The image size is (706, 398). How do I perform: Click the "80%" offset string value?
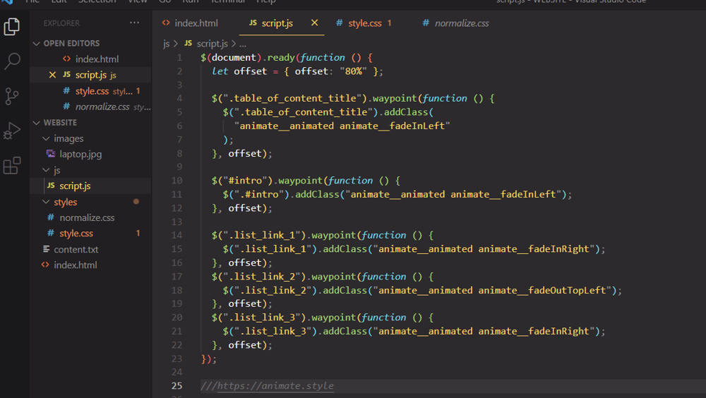coord(354,71)
